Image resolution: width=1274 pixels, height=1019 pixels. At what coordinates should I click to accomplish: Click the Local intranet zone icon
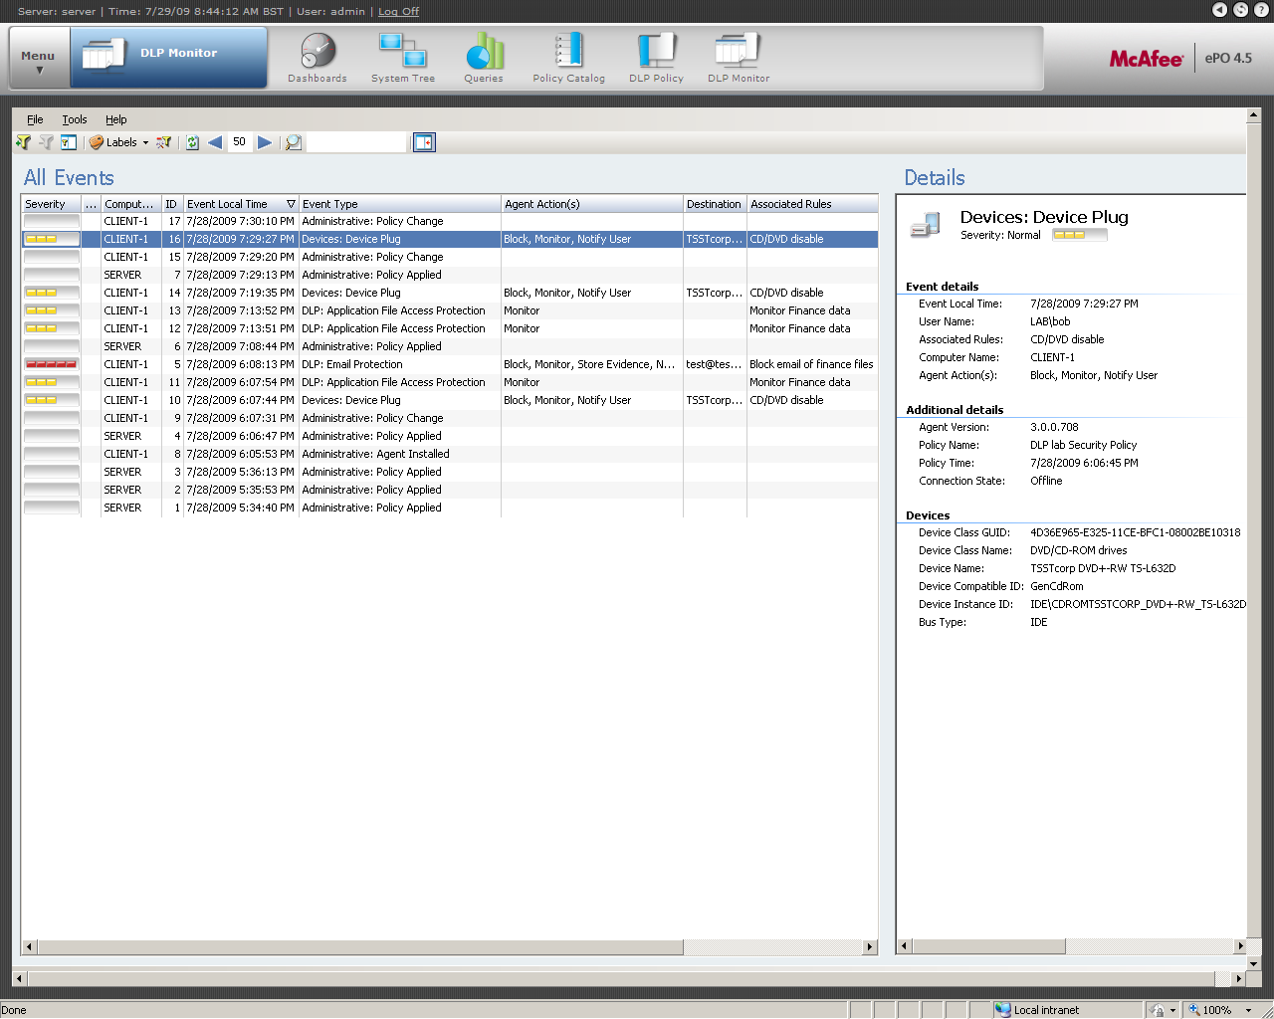coord(1003,1009)
